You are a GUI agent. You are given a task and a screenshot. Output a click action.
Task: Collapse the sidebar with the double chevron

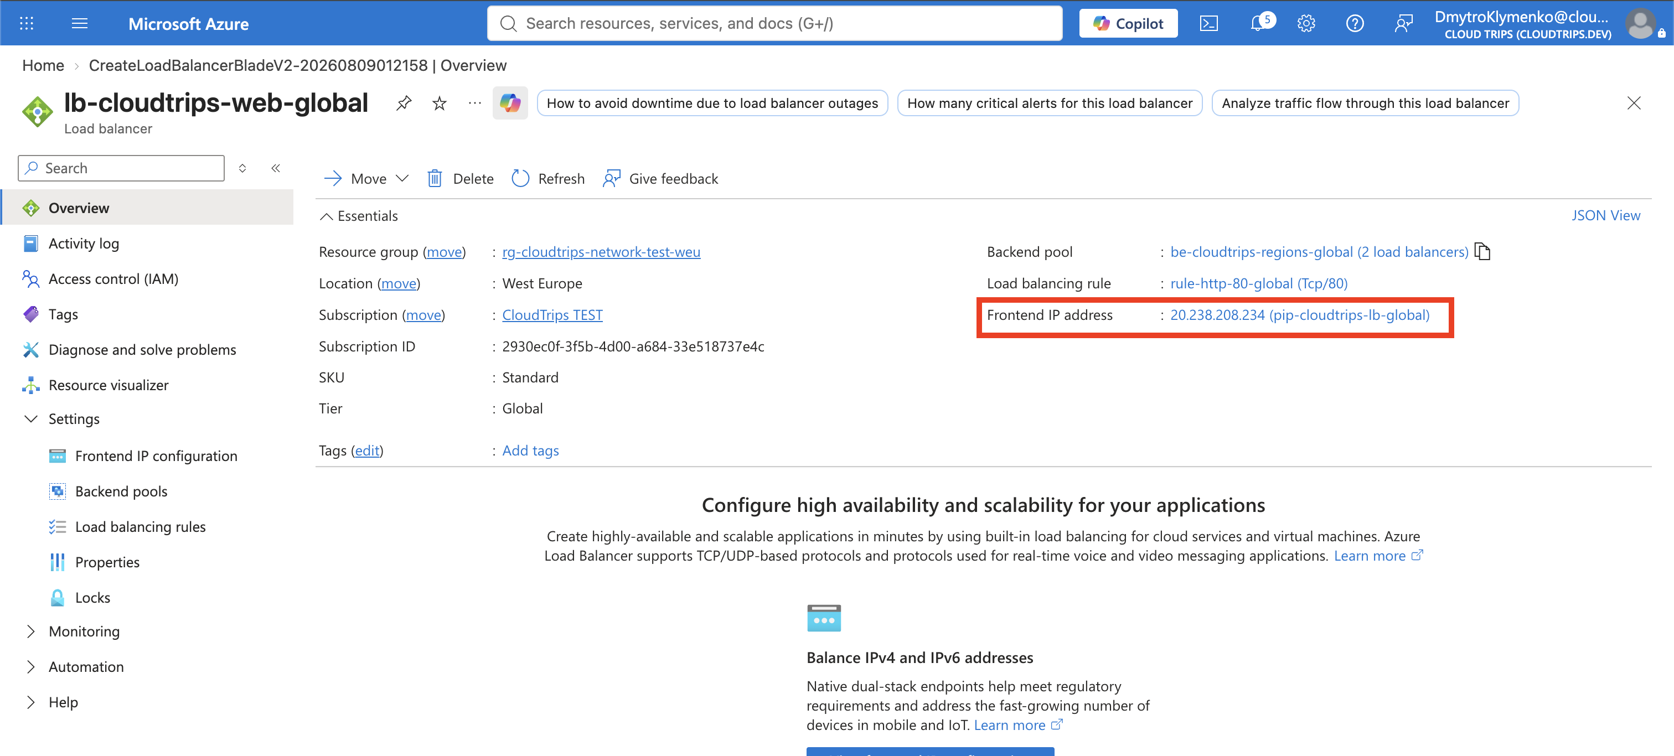tap(276, 168)
